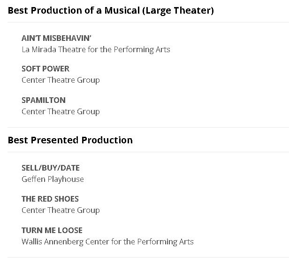Screen dimensions: 289x258
Task: Open the SELL/BUY/DATE entry
Action: click(x=51, y=168)
